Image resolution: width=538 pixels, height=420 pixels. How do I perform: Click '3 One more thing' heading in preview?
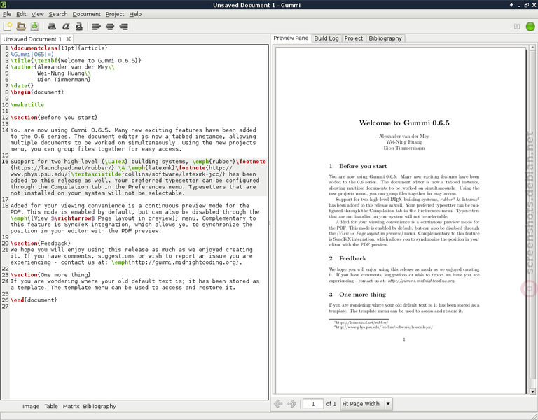click(x=357, y=295)
